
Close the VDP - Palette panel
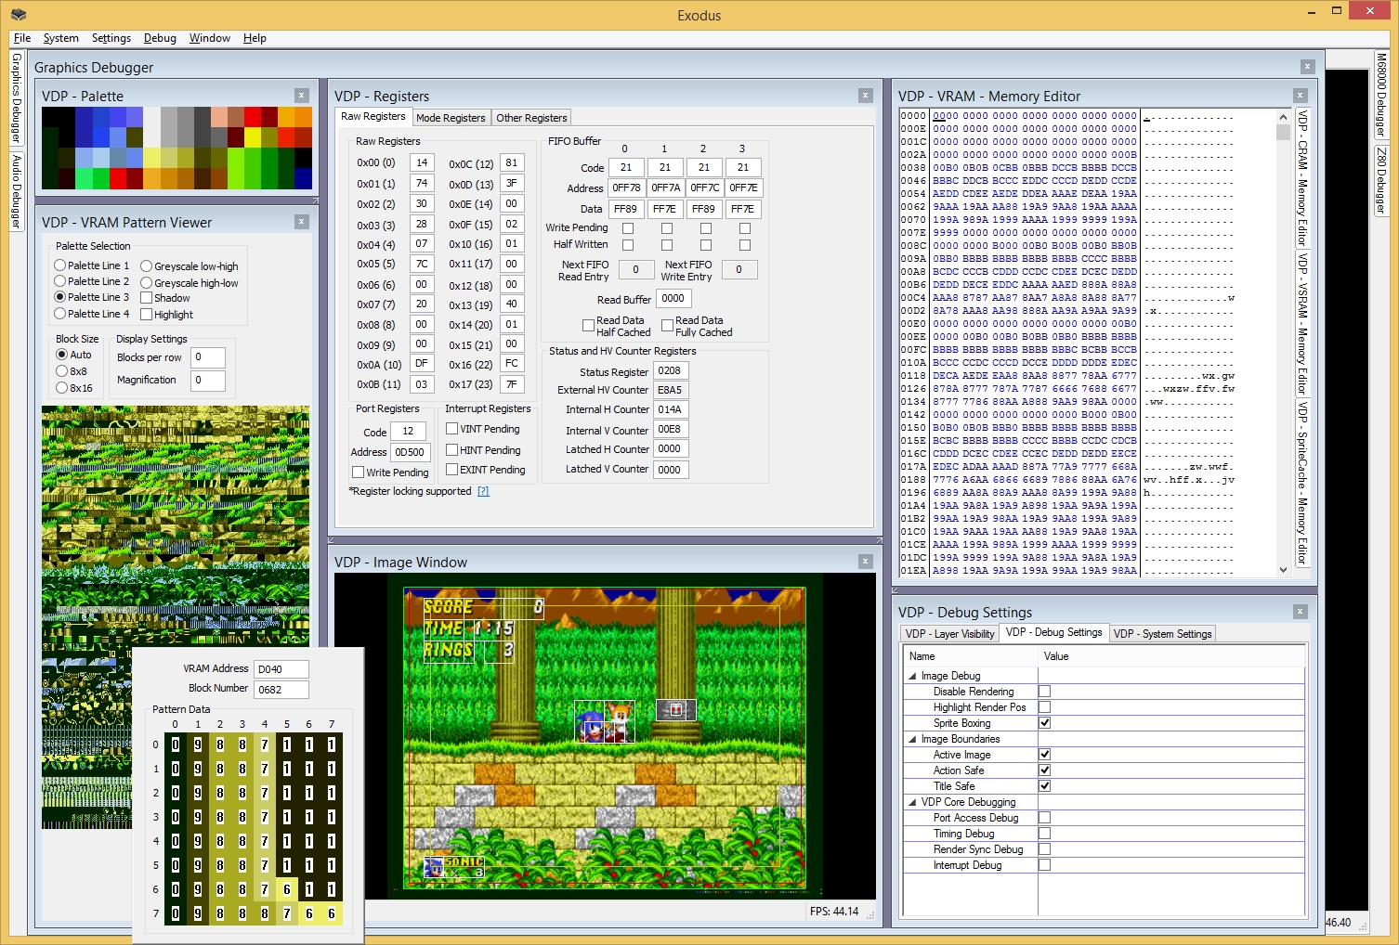click(x=301, y=96)
